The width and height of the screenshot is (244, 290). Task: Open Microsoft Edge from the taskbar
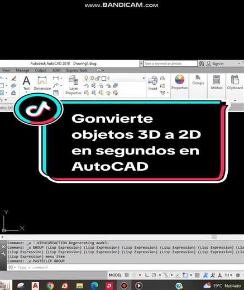pyautogui.click(x=94, y=286)
